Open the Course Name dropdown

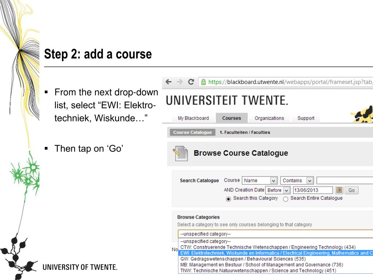tap(260, 180)
